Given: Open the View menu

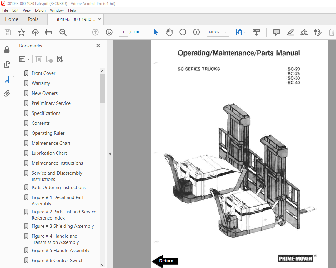Looking at the screenshot, I should (x=27, y=10).
